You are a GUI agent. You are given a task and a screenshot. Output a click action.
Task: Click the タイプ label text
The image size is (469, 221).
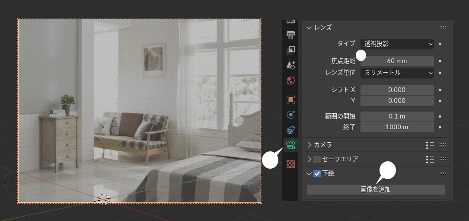(346, 44)
